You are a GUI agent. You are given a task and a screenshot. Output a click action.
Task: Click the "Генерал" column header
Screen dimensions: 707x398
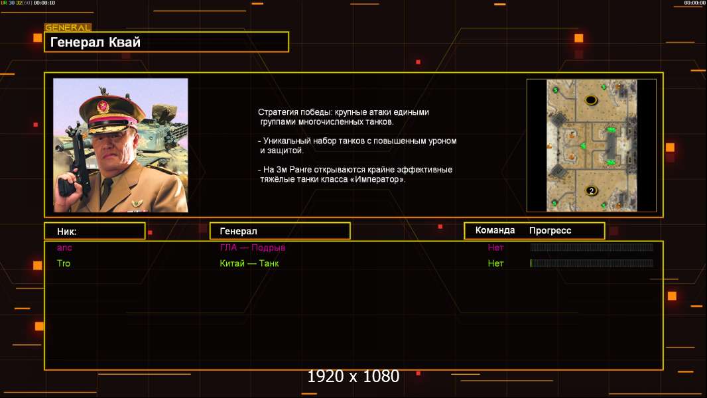279,231
